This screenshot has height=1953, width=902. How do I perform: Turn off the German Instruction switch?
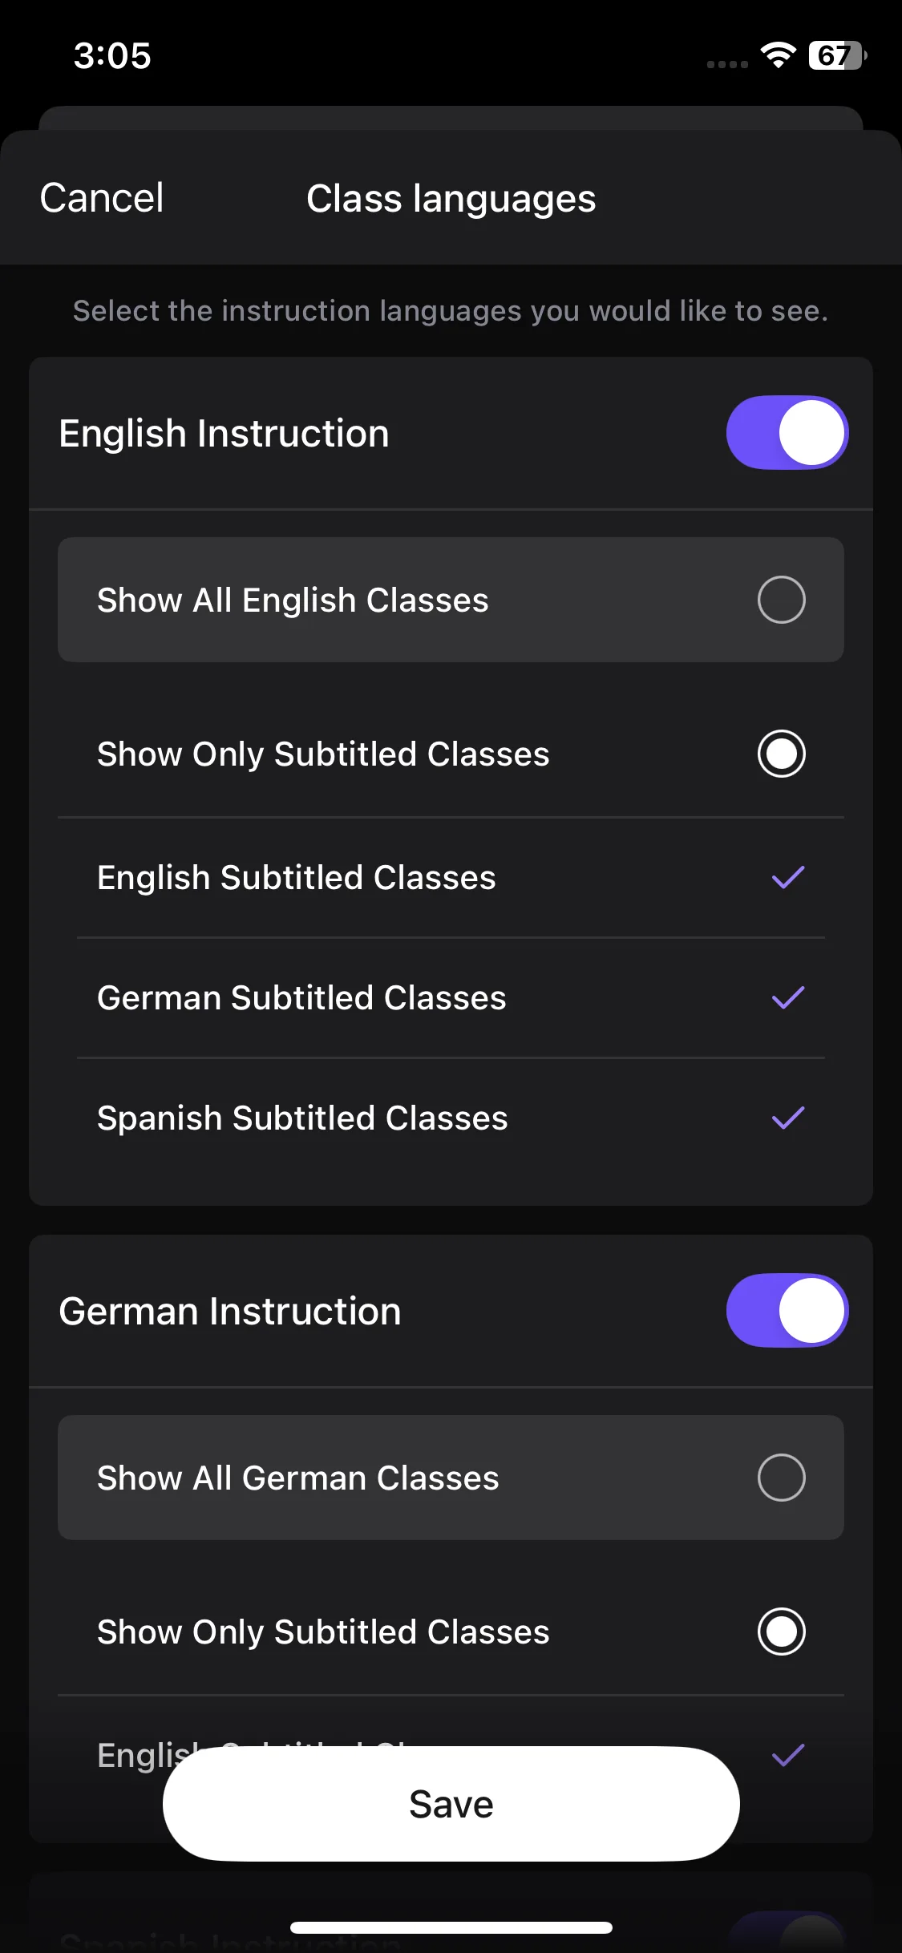click(x=787, y=1311)
